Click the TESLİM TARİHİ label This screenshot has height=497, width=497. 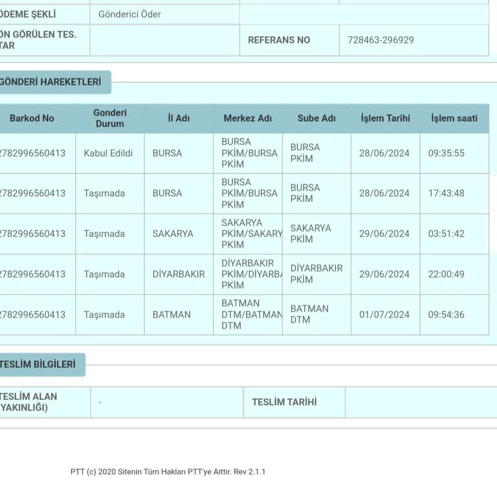pyautogui.click(x=284, y=403)
